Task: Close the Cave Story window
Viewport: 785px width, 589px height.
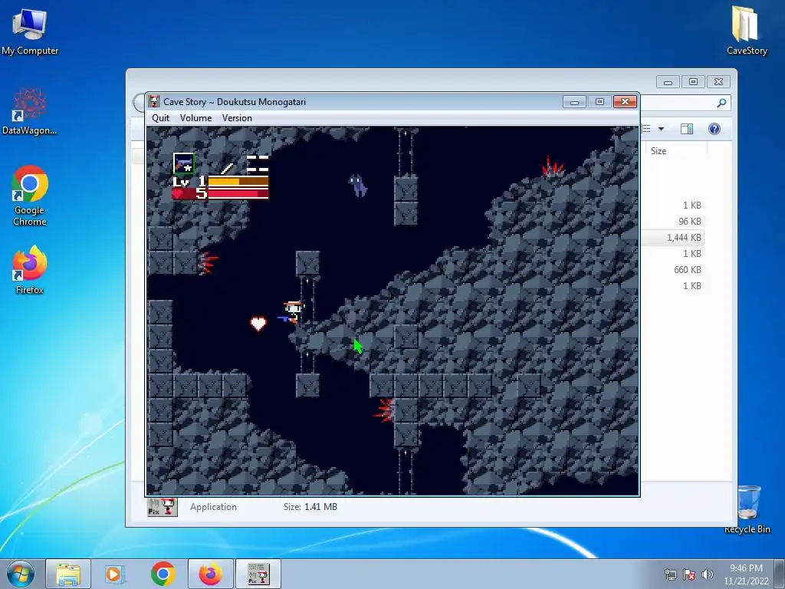Action: click(625, 102)
